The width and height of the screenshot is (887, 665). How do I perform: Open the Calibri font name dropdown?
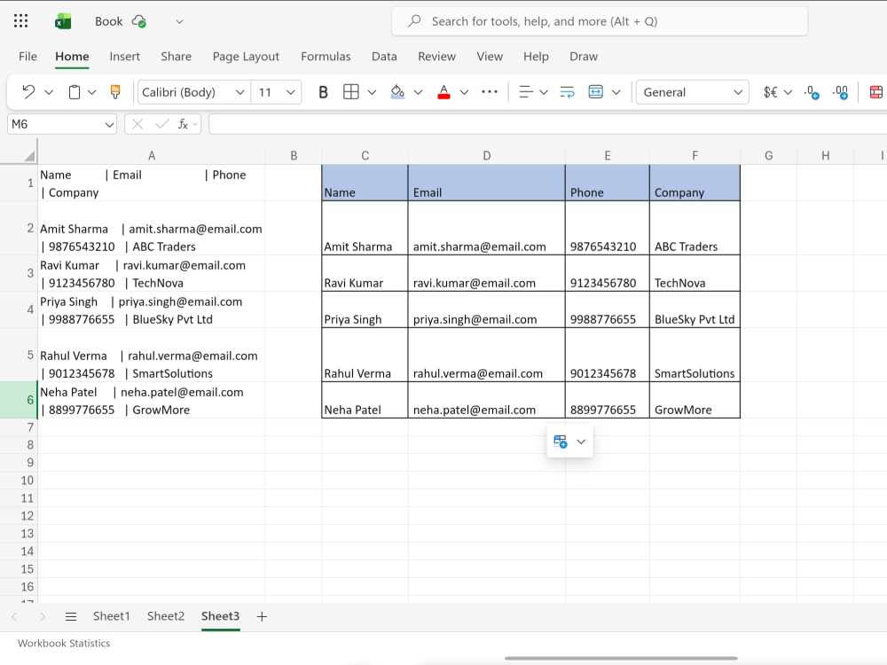click(x=239, y=92)
